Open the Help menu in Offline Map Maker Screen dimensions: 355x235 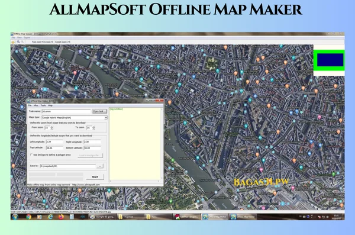point(50,105)
